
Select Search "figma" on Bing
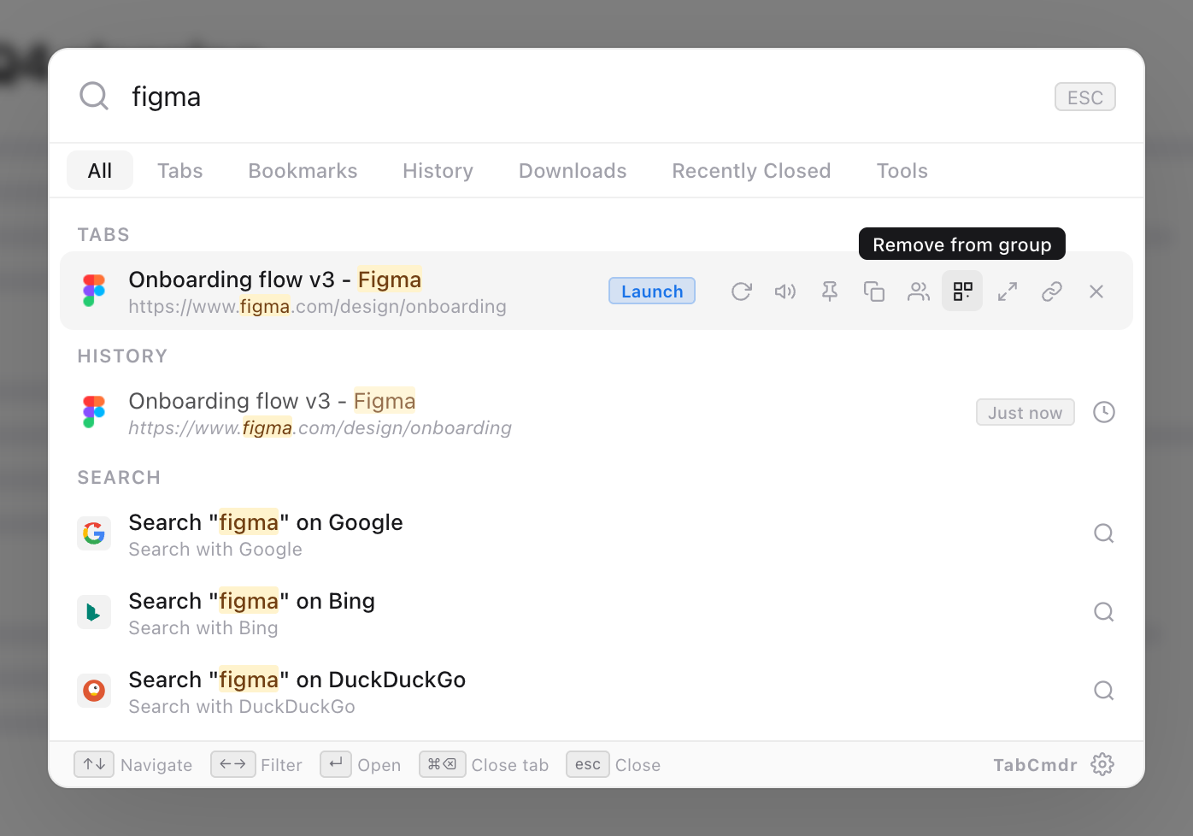[596, 613]
